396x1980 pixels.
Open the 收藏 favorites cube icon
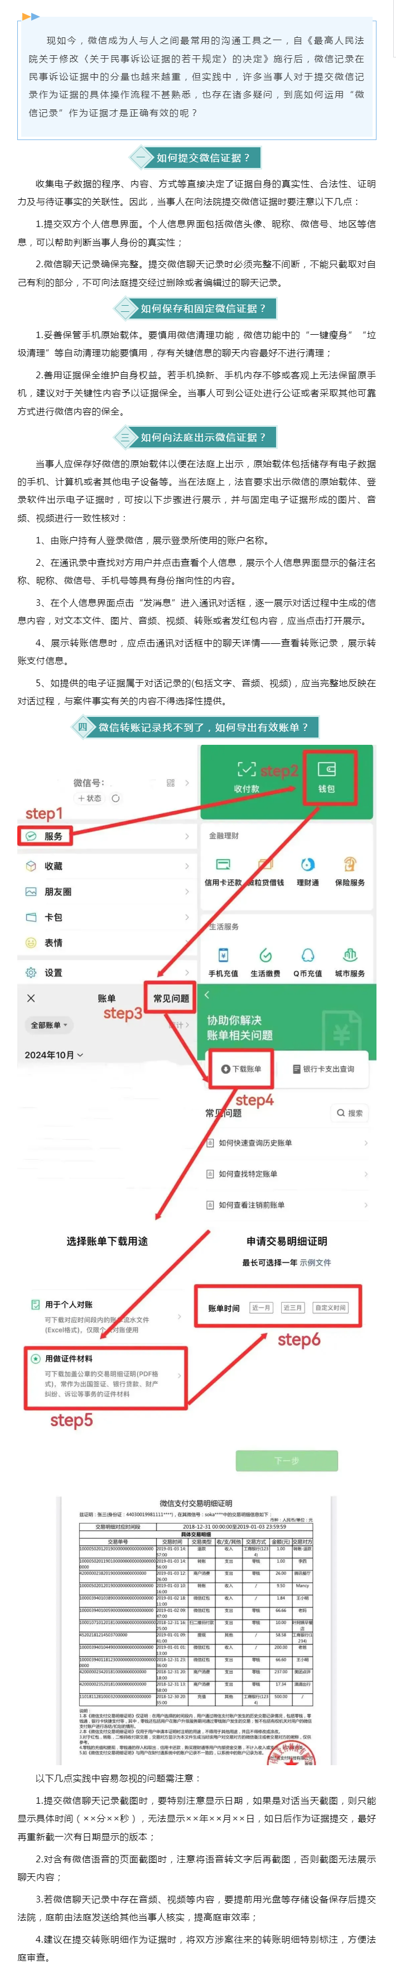(x=31, y=865)
